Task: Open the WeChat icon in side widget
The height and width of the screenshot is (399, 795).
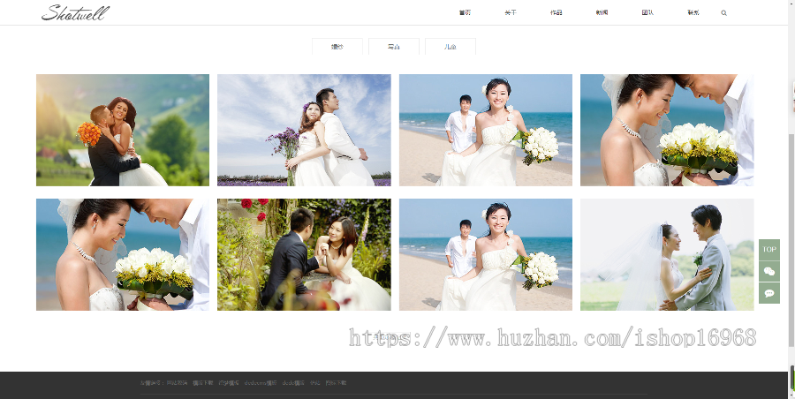Action: pyautogui.click(x=769, y=272)
